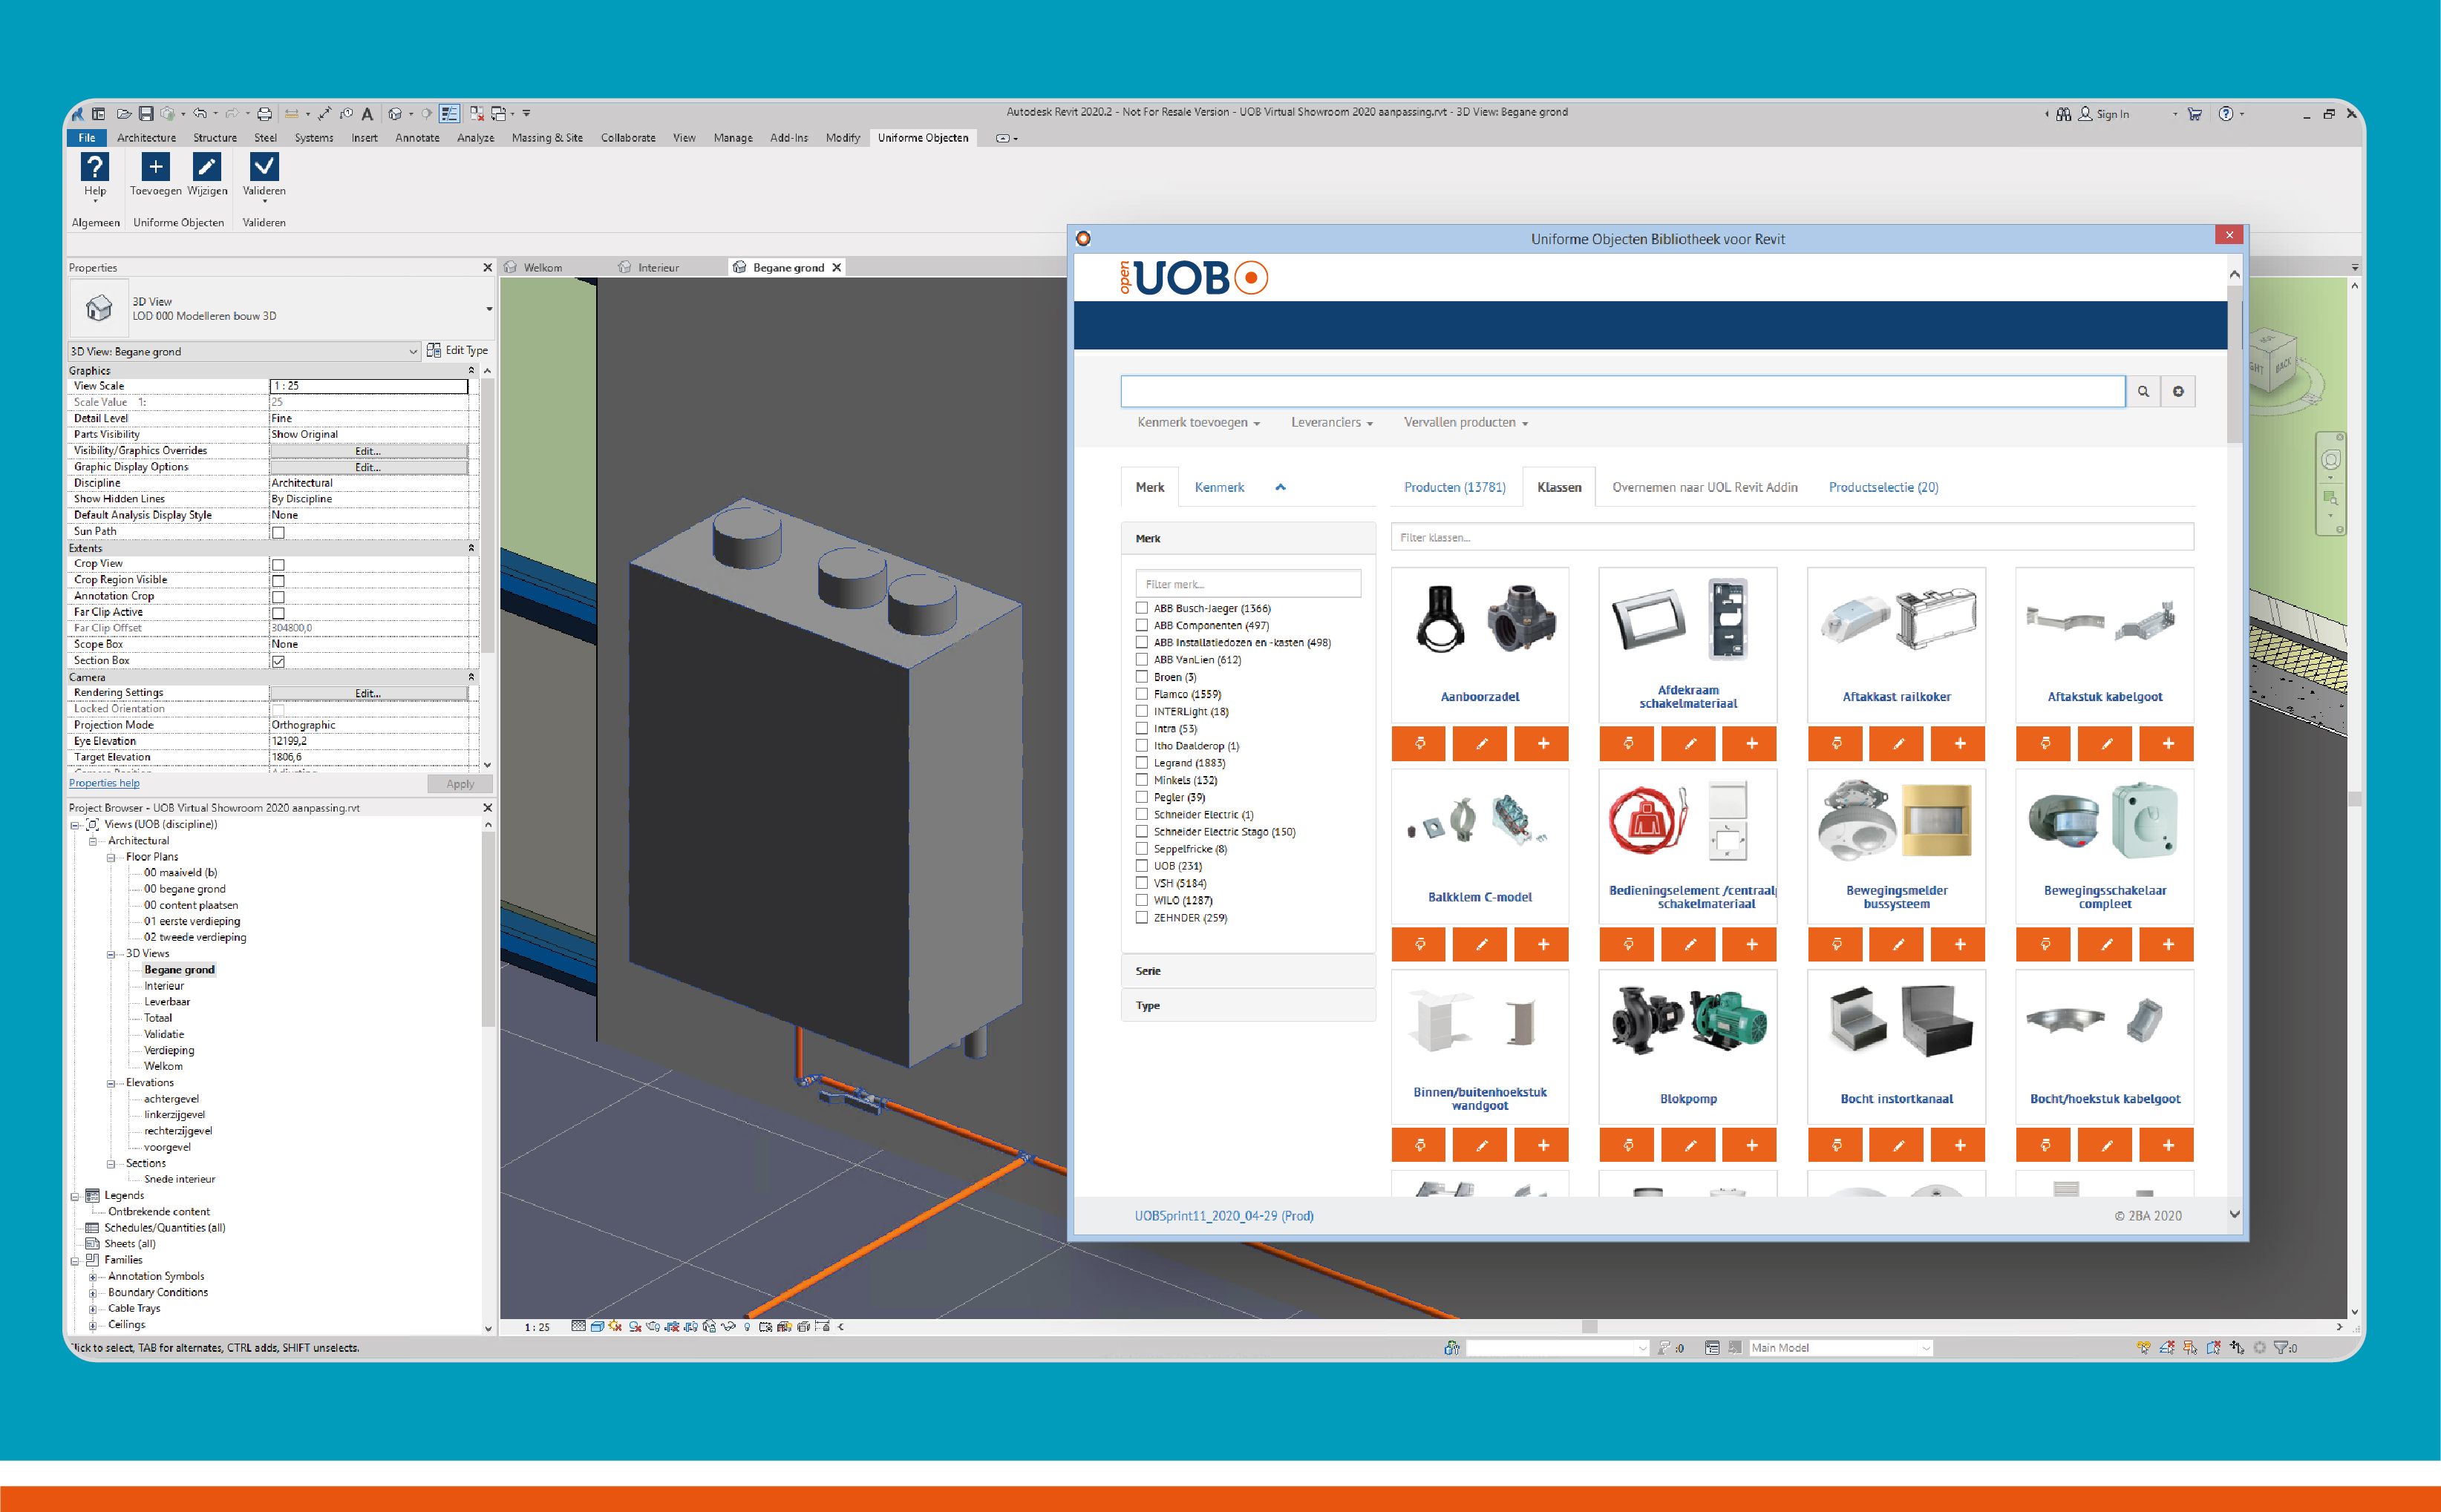Check the Flamco (1559) brand checkbox
Screen dimensions: 2441x1512
click(1142, 694)
